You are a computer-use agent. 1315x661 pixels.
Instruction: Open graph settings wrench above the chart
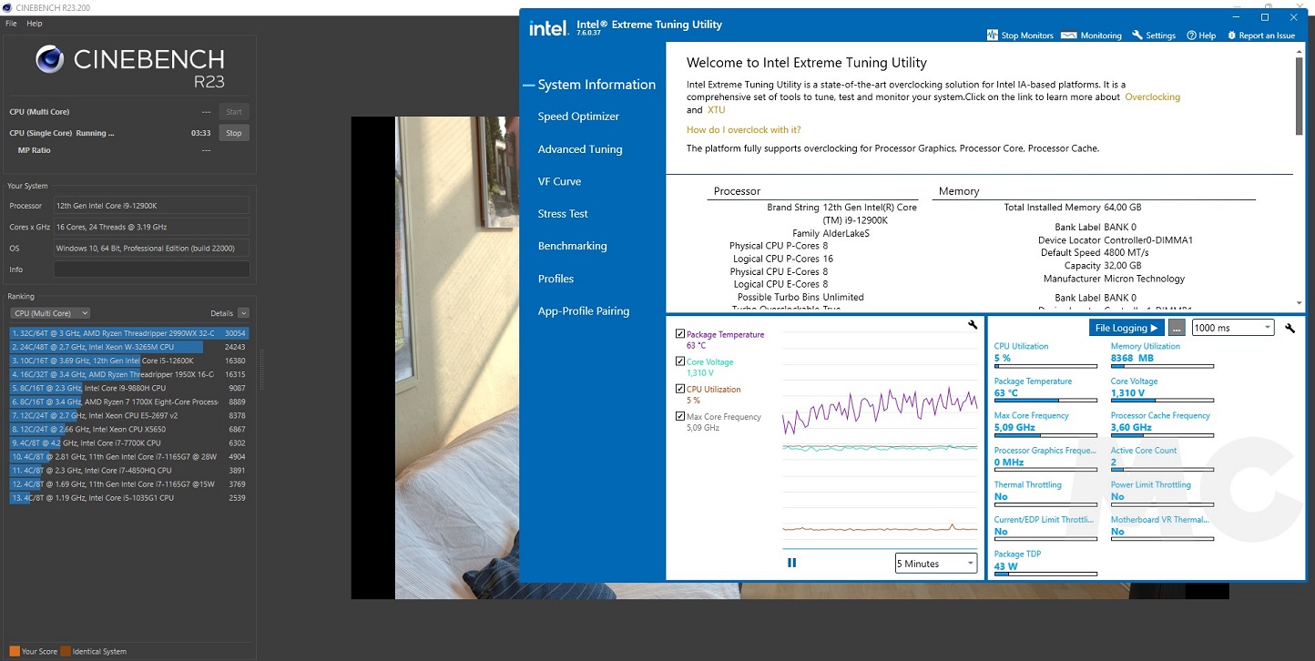point(973,325)
